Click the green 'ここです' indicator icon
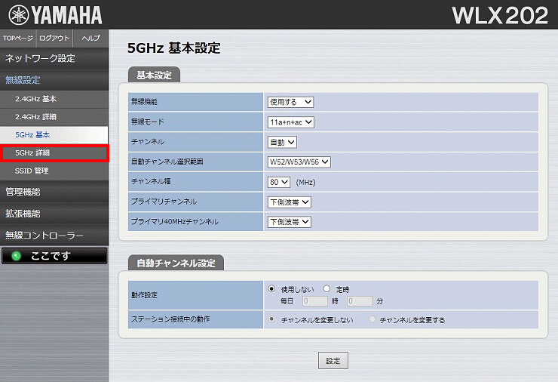The image size is (558, 382). tap(16, 256)
